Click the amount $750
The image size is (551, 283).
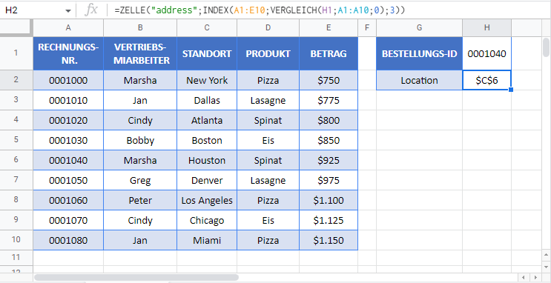pyautogui.click(x=329, y=81)
